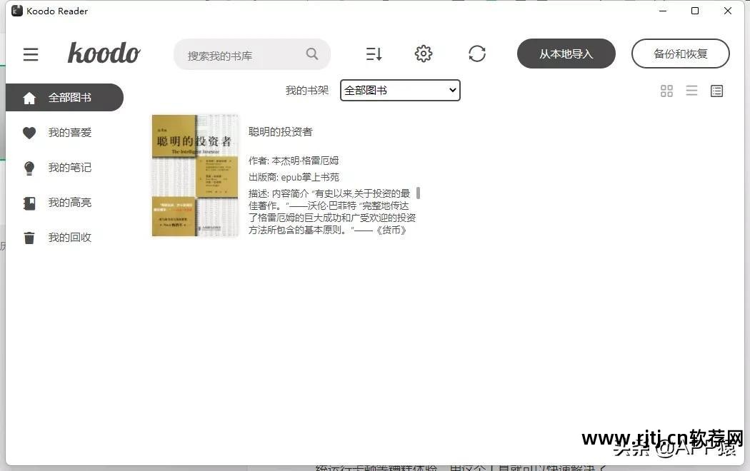
Task: Click the koodo logo
Action: point(104,53)
